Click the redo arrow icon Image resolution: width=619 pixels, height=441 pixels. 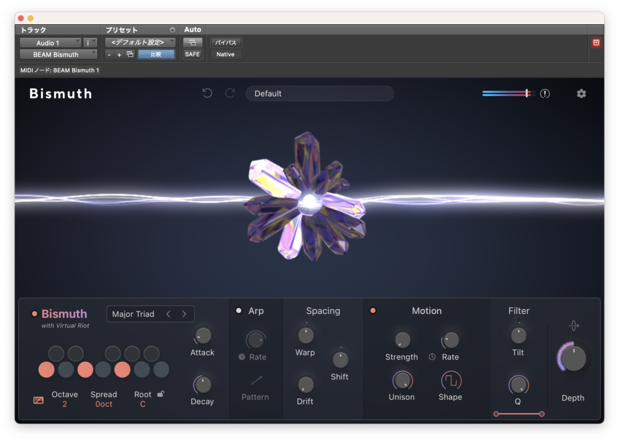(230, 93)
